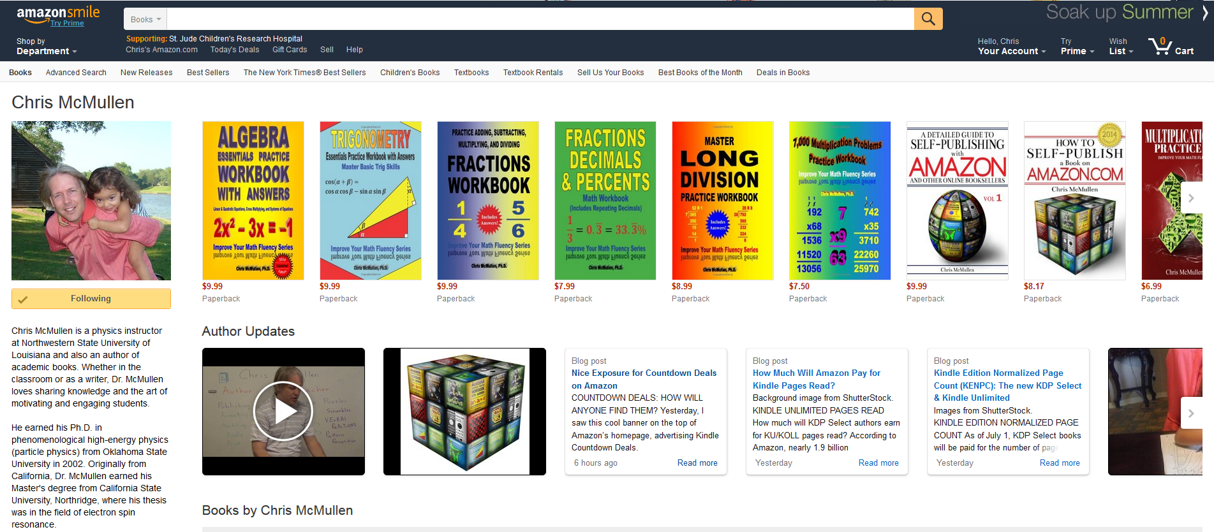The width and height of the screenshot is (1214, 532).
Task: Click the Algebra Essentials Practice Workbook cover
Action: tap(253, 201)
